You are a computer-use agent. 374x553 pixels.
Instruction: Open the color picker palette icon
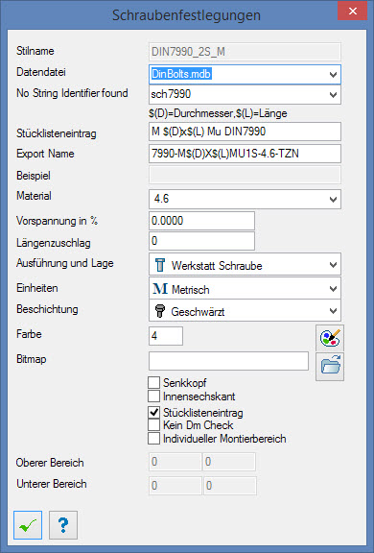(330, 338)
